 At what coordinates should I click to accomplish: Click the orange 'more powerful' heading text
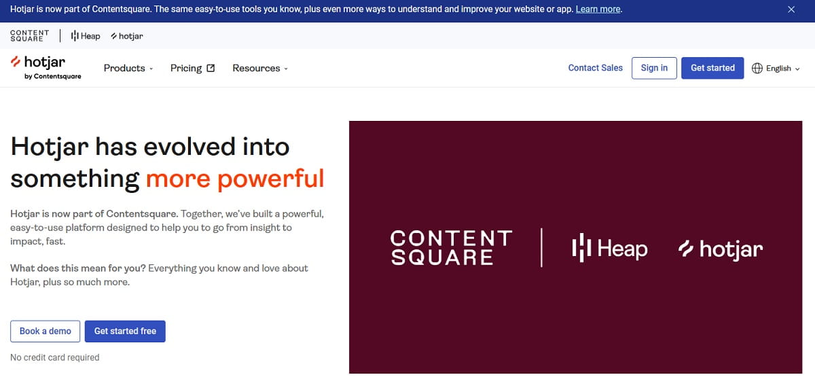[235, 179]
